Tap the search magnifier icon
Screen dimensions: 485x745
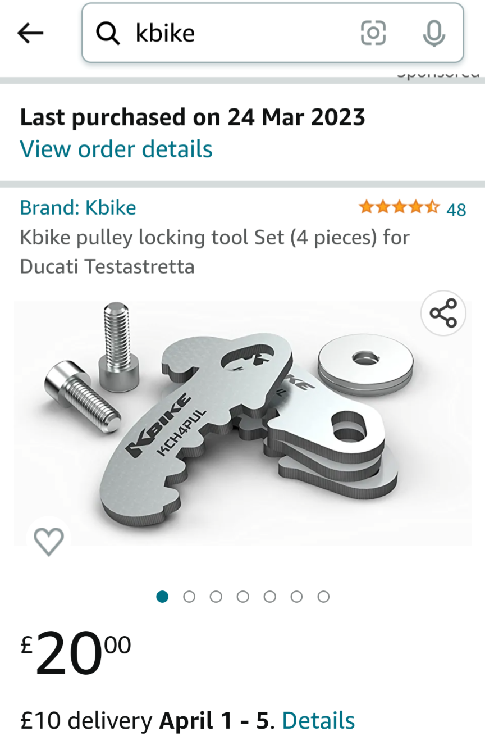coord(108,34)
